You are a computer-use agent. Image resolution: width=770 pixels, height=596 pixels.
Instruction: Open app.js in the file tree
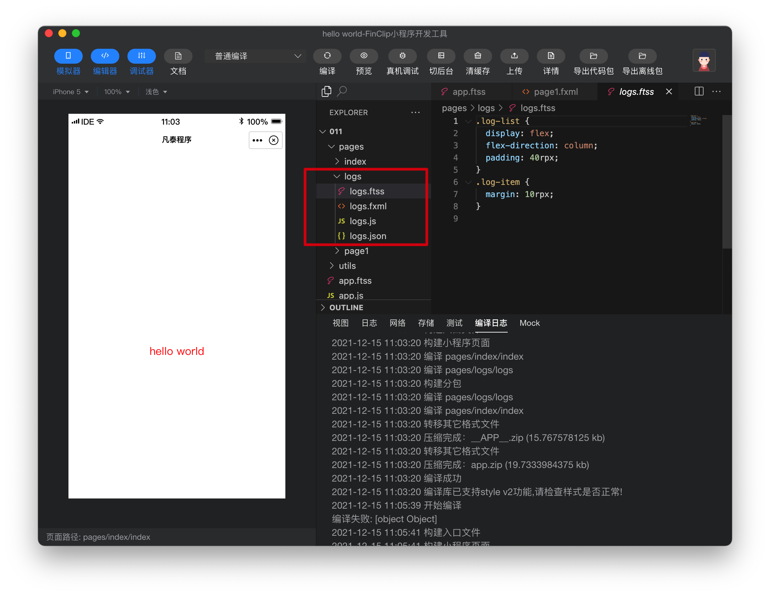click(x=374, y=295)
